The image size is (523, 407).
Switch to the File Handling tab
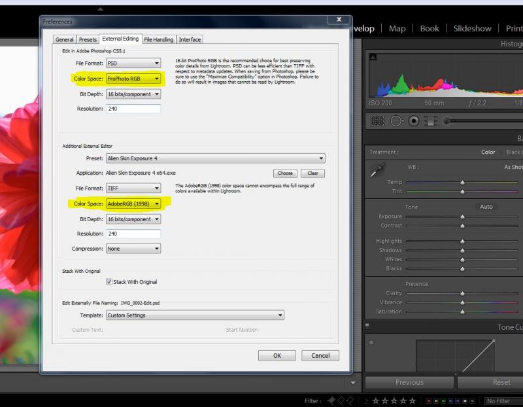click(159, 39)
